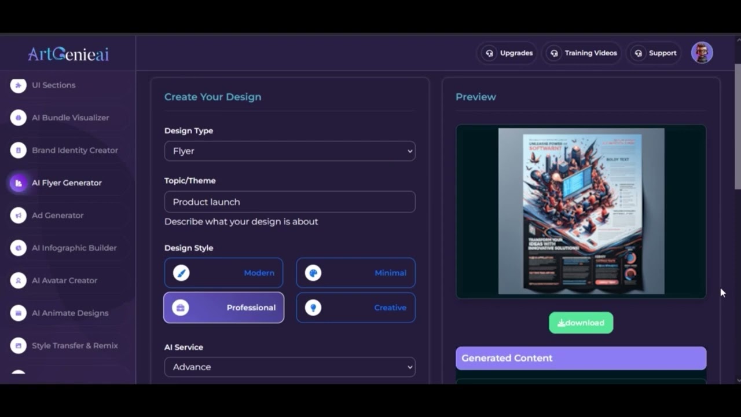
Task: Click the 'AI Service' label
Action: click(184, 347)
